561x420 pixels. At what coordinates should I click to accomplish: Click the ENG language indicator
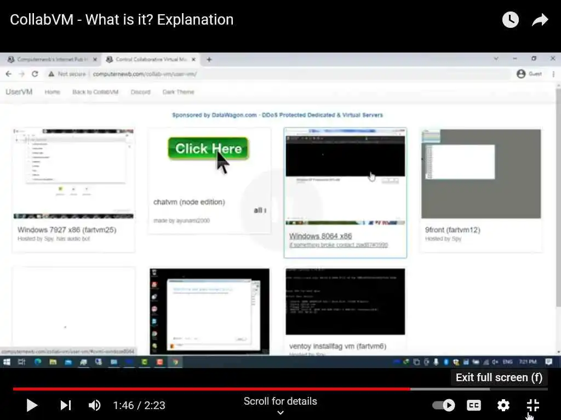[507, 362]
